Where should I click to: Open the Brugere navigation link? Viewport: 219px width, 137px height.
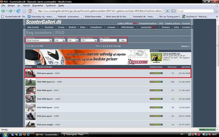(x=166, y=27)
